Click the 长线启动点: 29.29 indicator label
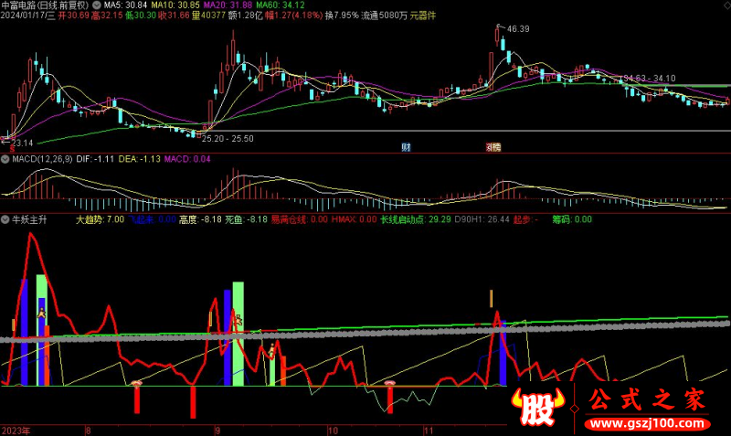 click(415, 219)
